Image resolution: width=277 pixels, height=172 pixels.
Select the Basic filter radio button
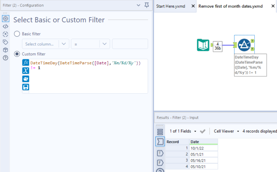click(17, 34)
